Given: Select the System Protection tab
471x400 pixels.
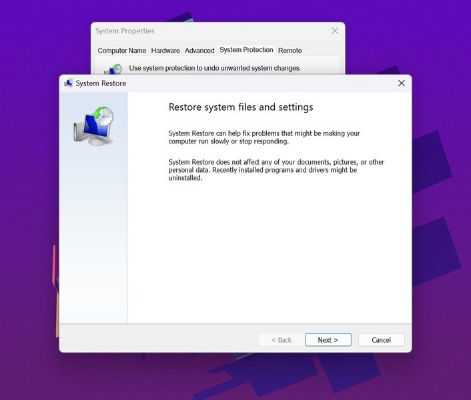Looking at the screenshot, I should (246, 50).
